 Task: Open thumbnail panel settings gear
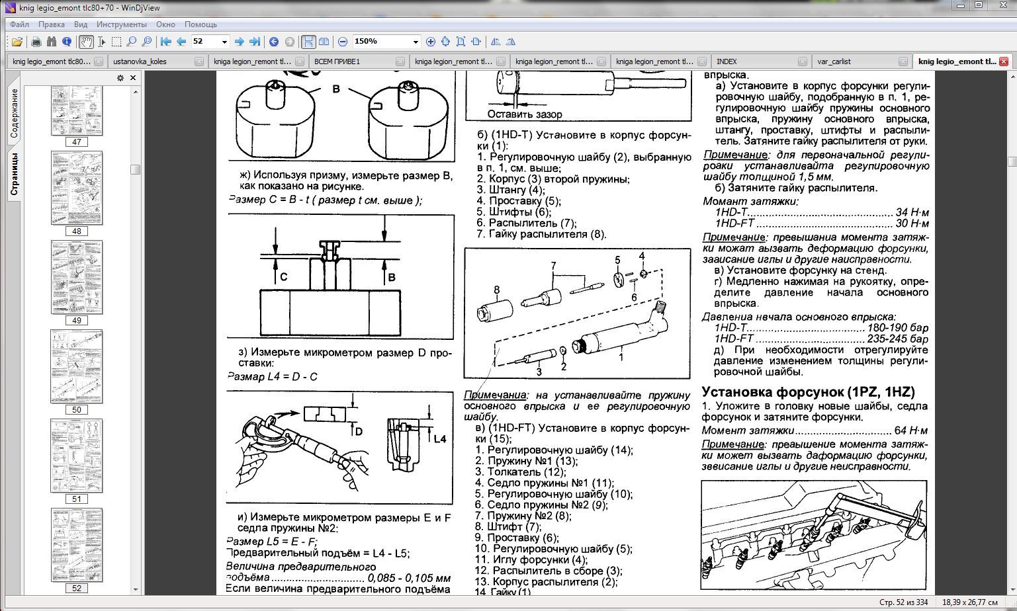coord(120,77)
